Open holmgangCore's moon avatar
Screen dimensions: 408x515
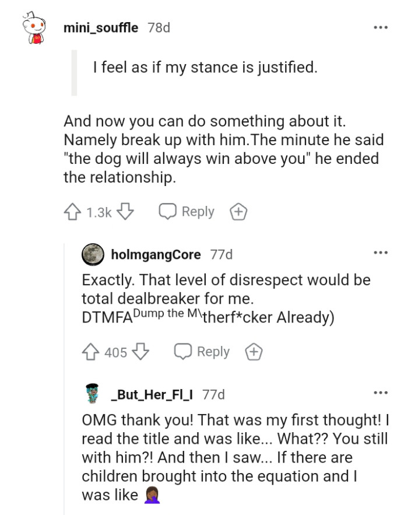click(x=93, y=254)
